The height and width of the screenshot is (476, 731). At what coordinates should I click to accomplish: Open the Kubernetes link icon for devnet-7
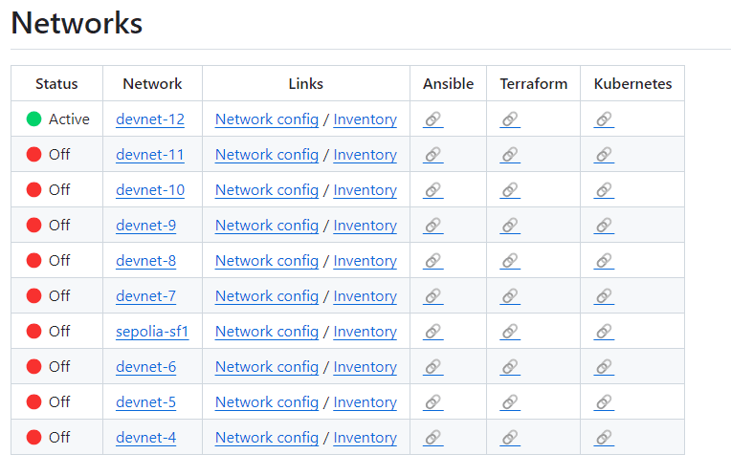604,296
